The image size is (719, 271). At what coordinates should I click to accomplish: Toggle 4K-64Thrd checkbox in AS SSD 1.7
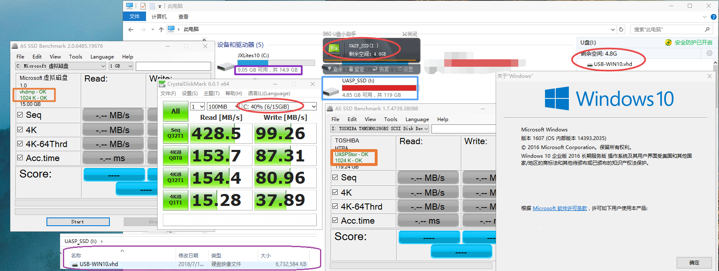tap(335, 206)
